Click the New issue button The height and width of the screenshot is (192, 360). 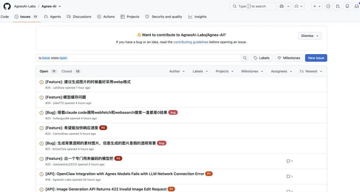[x=316, y=58]
